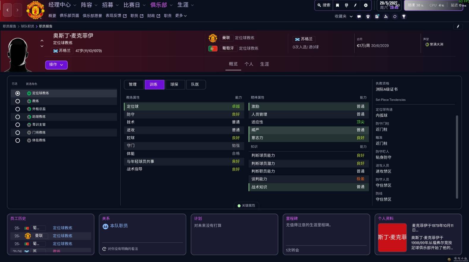Click the Manchester United crest logo
Image resolution: width=469 pixels, height=262 pixels.
coord(35,10)
